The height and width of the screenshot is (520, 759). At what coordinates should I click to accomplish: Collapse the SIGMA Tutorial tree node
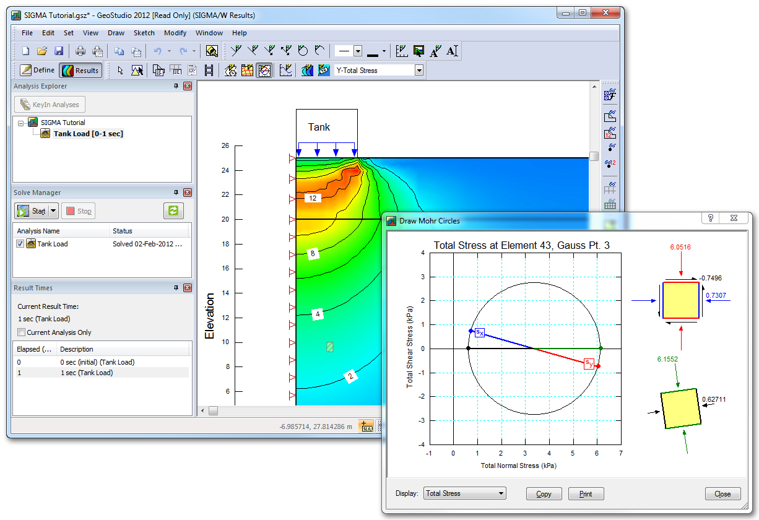[x=21, y=123]
